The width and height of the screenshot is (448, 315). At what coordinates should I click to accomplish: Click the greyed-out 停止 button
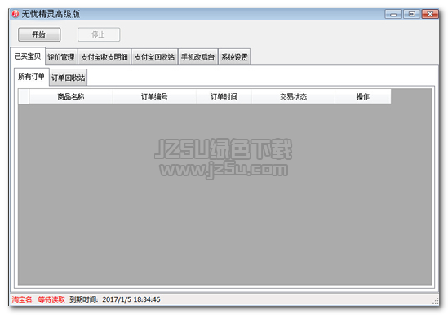(99, 34)
